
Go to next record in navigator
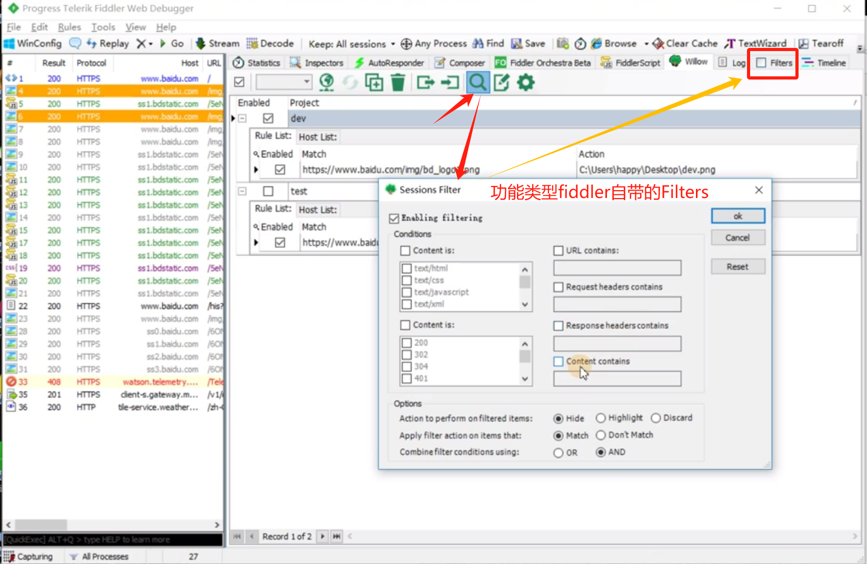tap(323, 536)
